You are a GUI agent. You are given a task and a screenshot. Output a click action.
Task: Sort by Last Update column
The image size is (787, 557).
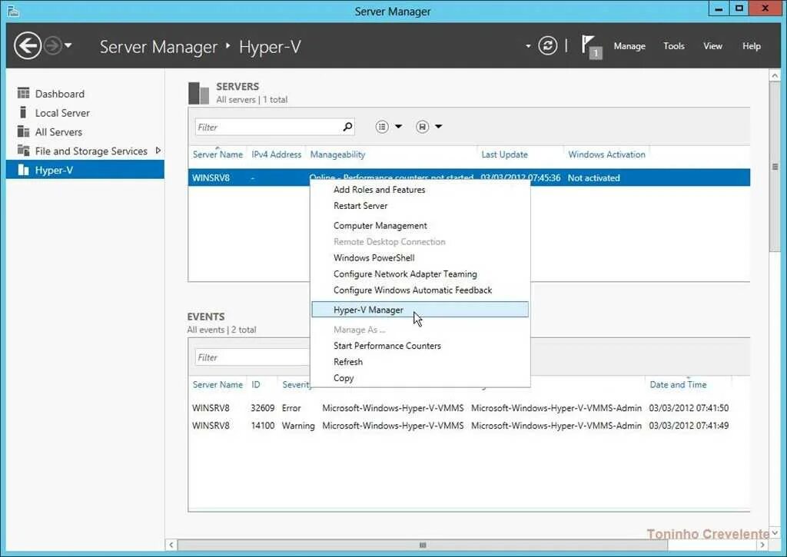point(504,154)
